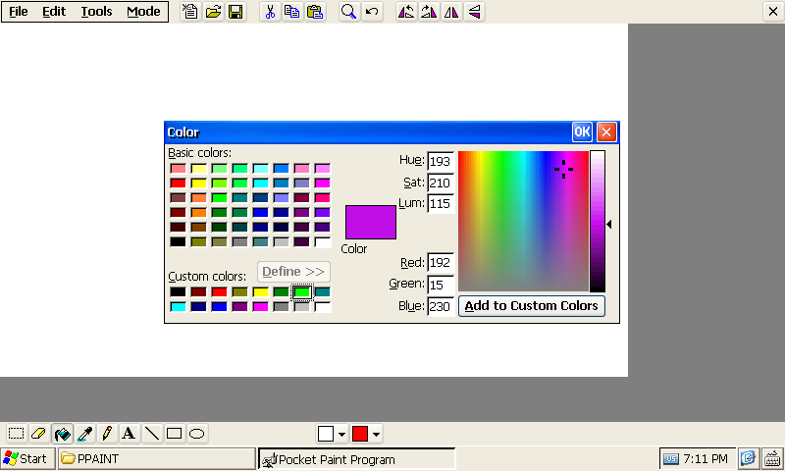
Task: Select the selected lime green custom color
Action: [301, 291]
